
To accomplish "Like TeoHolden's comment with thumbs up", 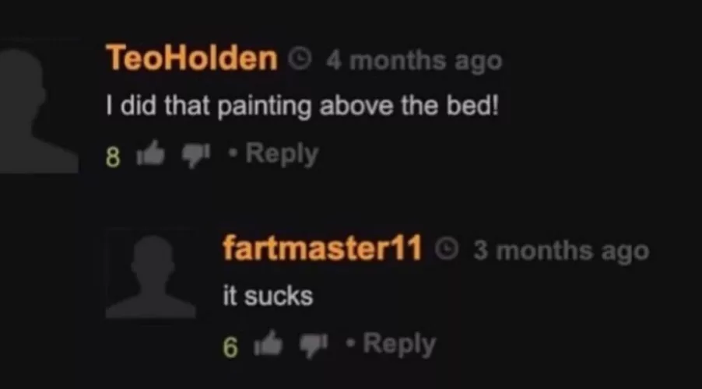I will (150, 153).
